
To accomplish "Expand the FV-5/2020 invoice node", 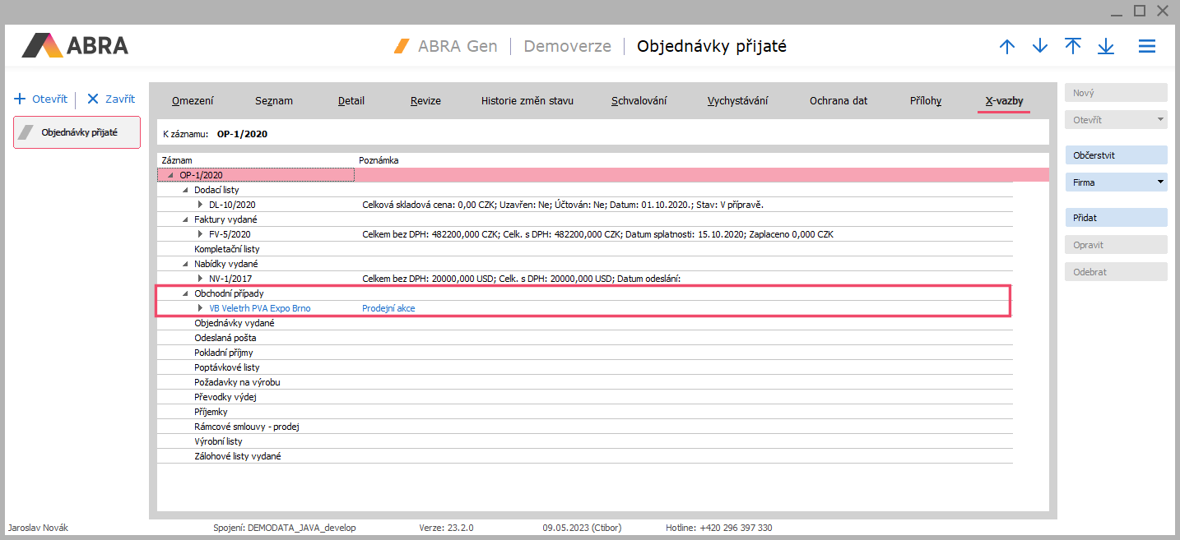I will [200, 234].
